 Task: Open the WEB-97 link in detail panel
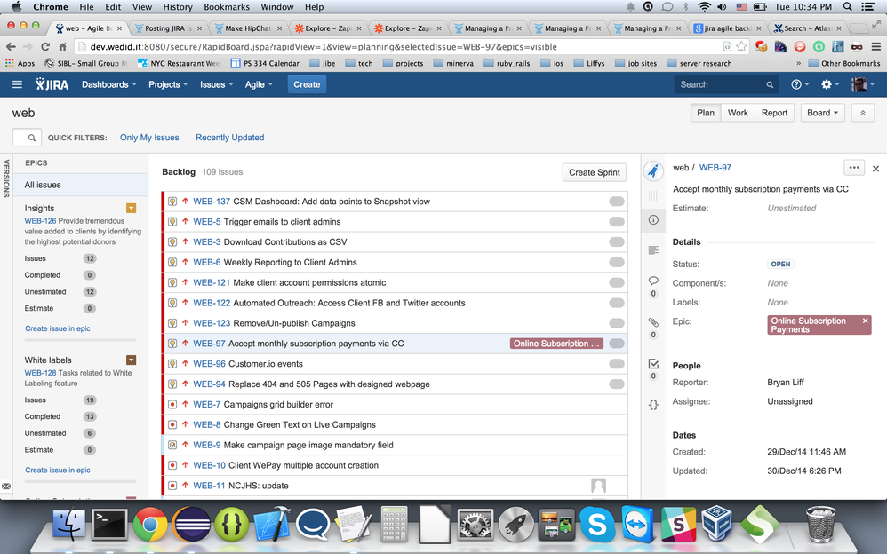coord(715,168)
